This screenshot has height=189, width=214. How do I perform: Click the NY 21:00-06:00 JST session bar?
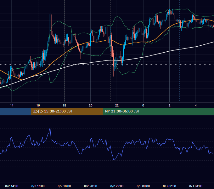pyautogui.click(x=158, y=111)
